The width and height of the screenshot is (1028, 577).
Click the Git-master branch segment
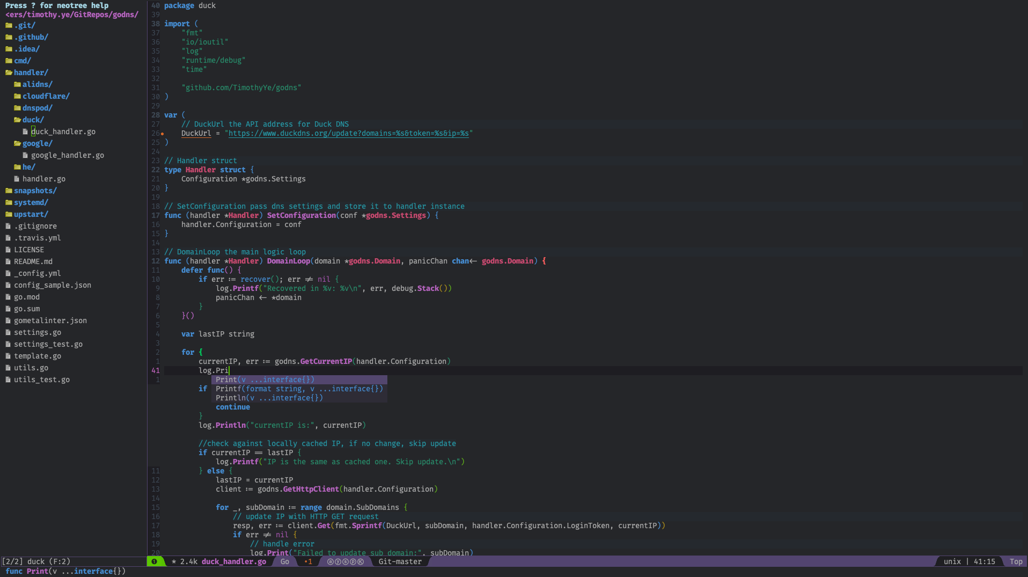pyautogui.click(x=400, y=561)
